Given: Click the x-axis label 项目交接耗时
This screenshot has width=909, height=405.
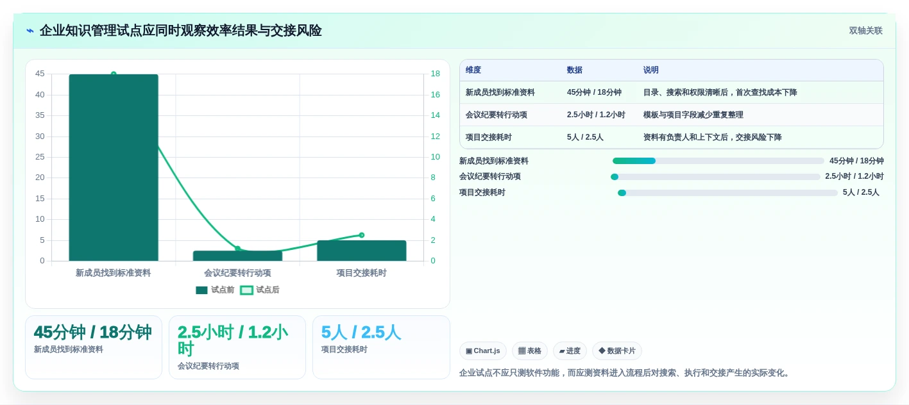Looking at the screenshot, I should 361,273.
